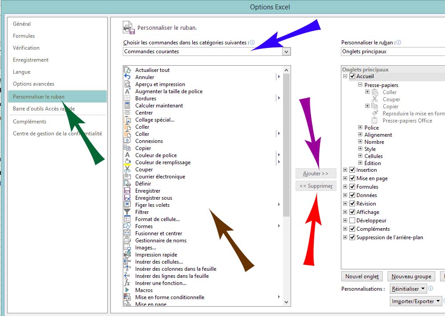Click the commands list scrollbar up arrow
This screenshot has width=445, height=316.
[286, 70]
